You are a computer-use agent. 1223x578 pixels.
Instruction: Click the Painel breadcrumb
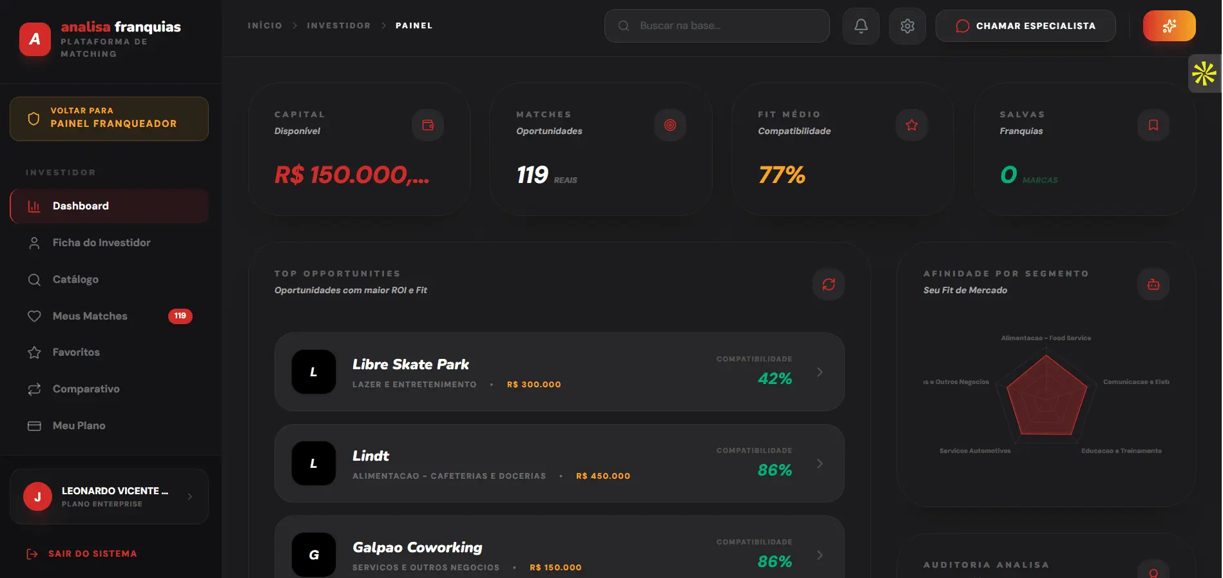414,26
